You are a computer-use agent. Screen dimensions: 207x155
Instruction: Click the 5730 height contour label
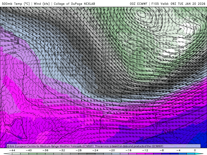(x=139, y=111)
